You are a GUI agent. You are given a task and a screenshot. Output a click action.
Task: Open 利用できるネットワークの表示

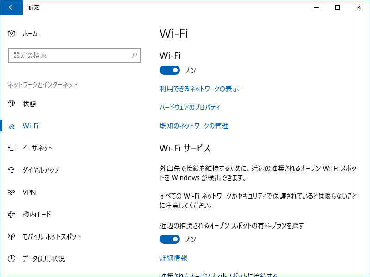click(198, 89)
